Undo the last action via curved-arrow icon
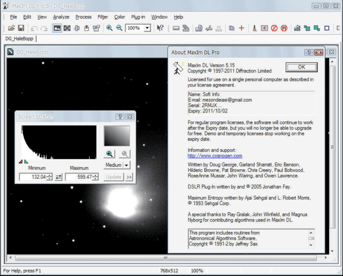The width and height of the screenshot is (343, 276). [34, 28]
